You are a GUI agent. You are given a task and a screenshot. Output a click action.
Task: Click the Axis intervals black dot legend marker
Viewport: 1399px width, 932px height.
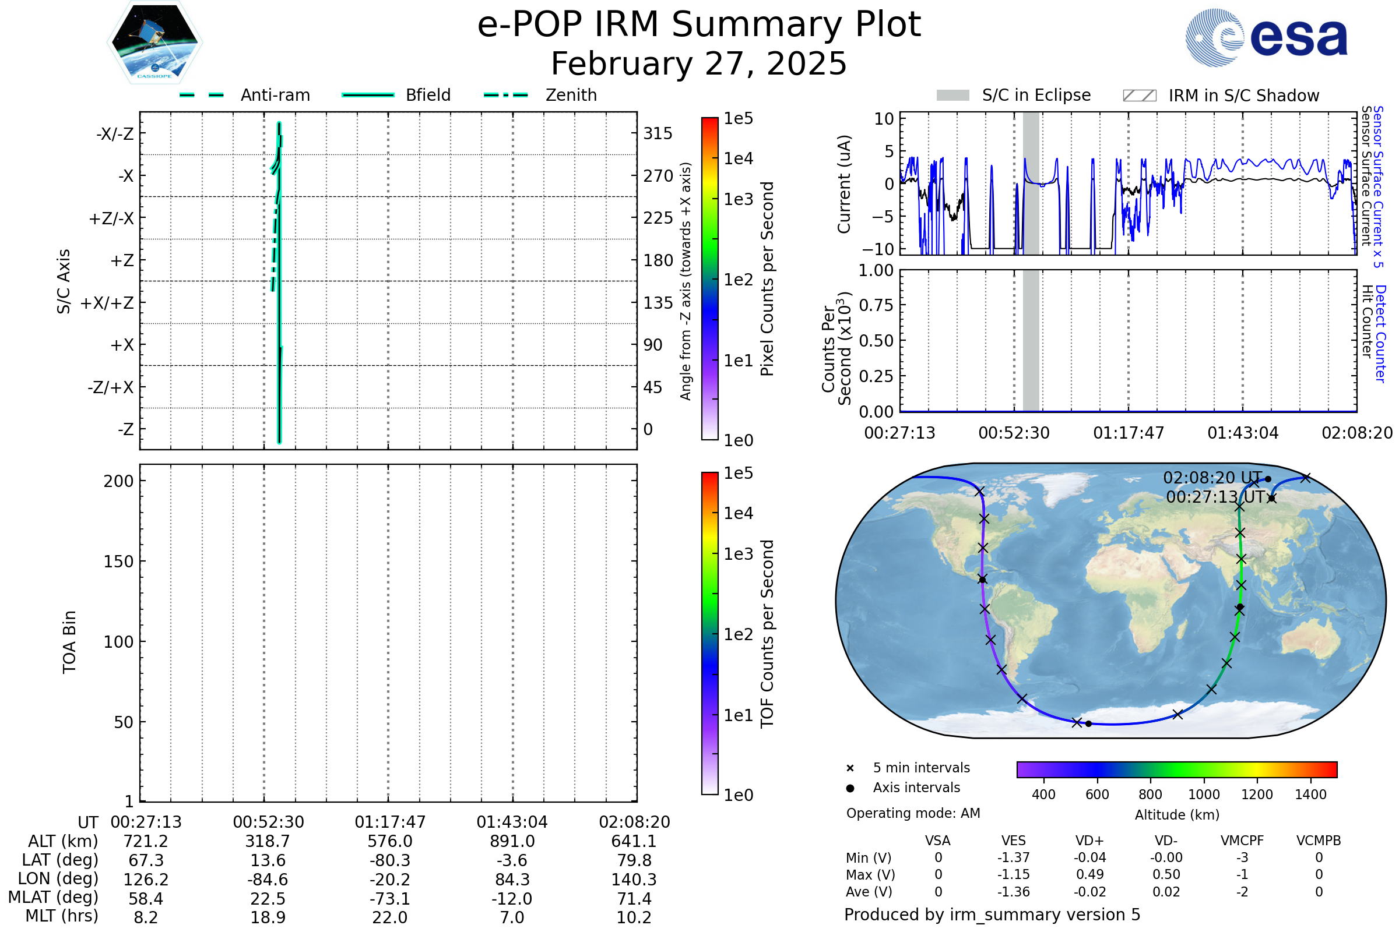click(850, 788)
